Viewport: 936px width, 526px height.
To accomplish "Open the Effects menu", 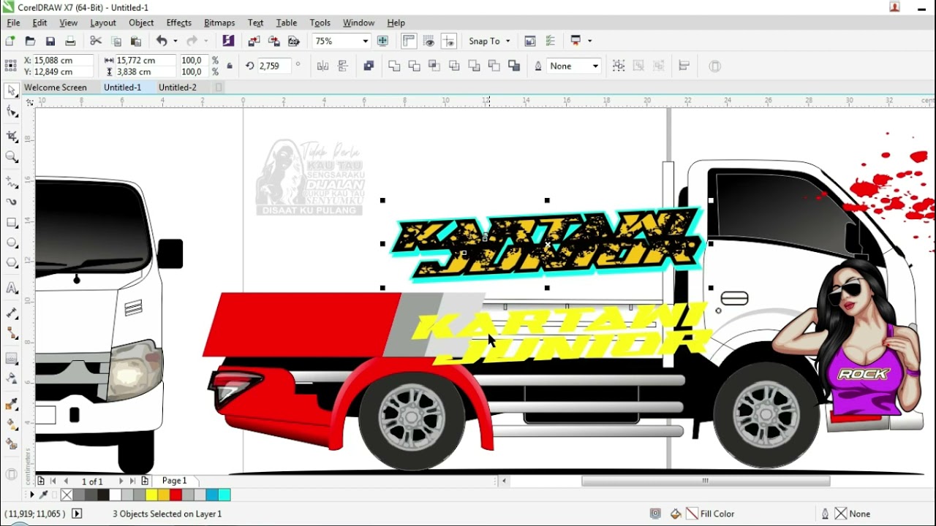I will pos(178,23).
